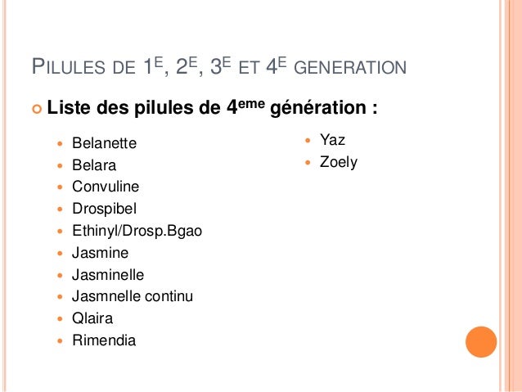
Task: Click on Convuline in the list
Action: [106, 187]
